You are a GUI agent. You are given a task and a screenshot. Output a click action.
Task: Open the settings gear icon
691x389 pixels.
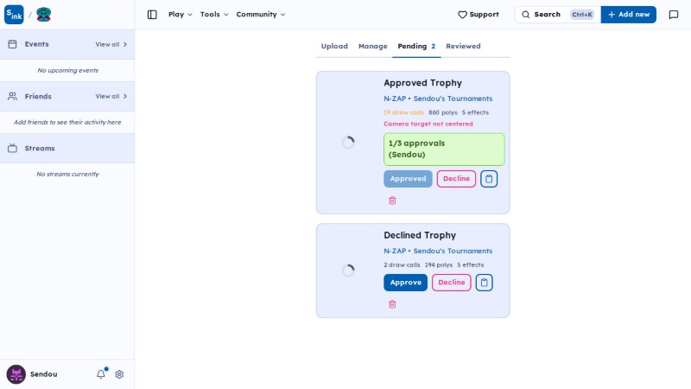[119, 374]
